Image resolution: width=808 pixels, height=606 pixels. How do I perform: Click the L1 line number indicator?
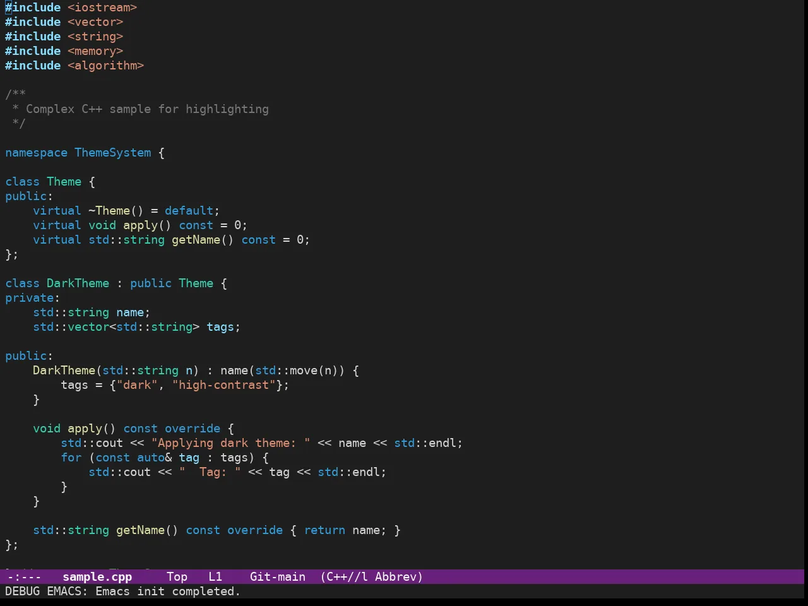point(216,577)
